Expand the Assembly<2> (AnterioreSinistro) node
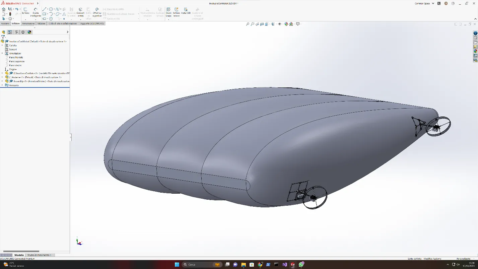Viewport: 478px width, 269px height. tap(2, 81)
